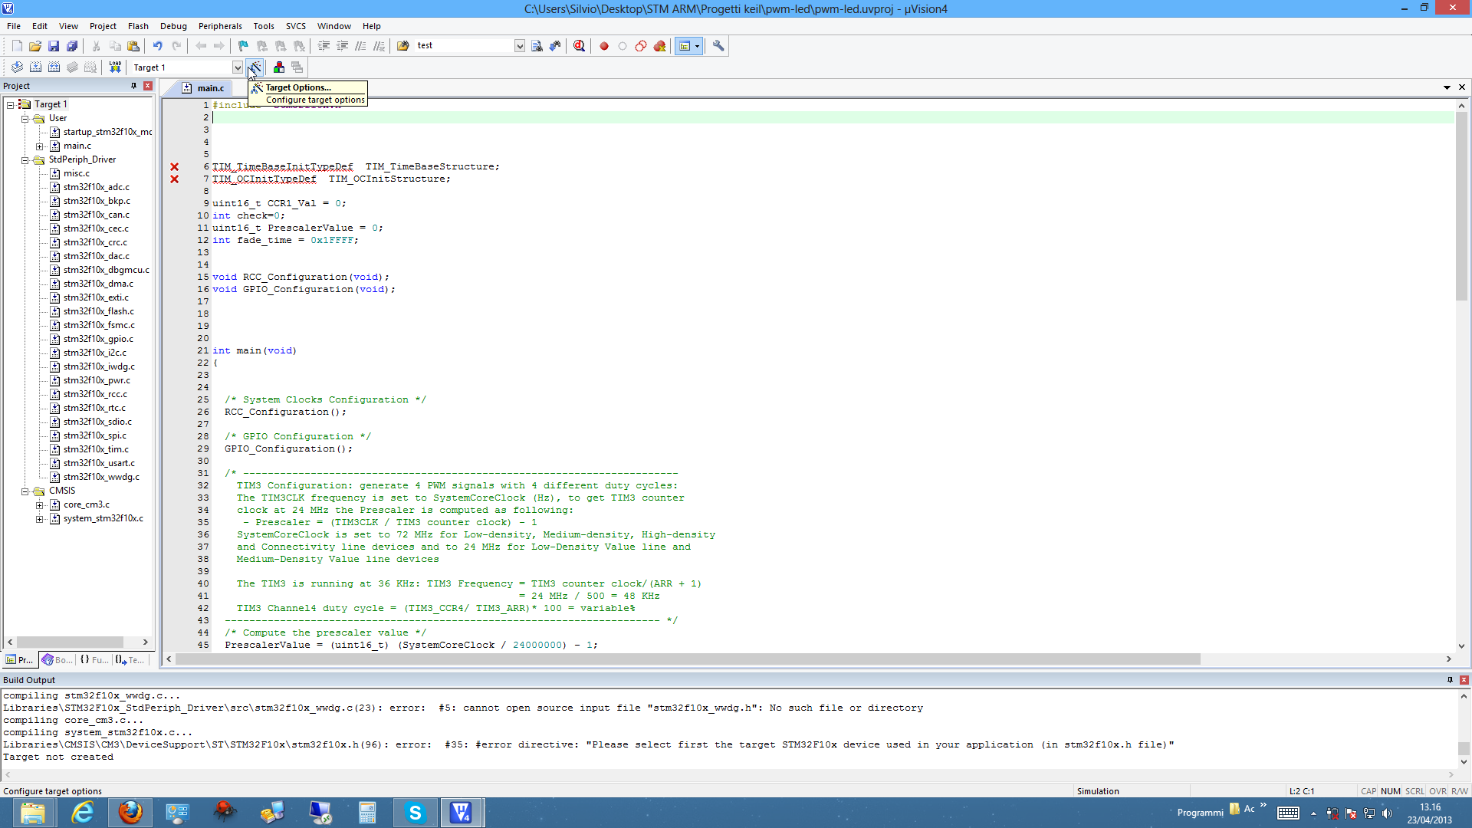Collapse the StdPeriph_Driver group
This screenshot has width=1472, height=828.
coord(25,160)
